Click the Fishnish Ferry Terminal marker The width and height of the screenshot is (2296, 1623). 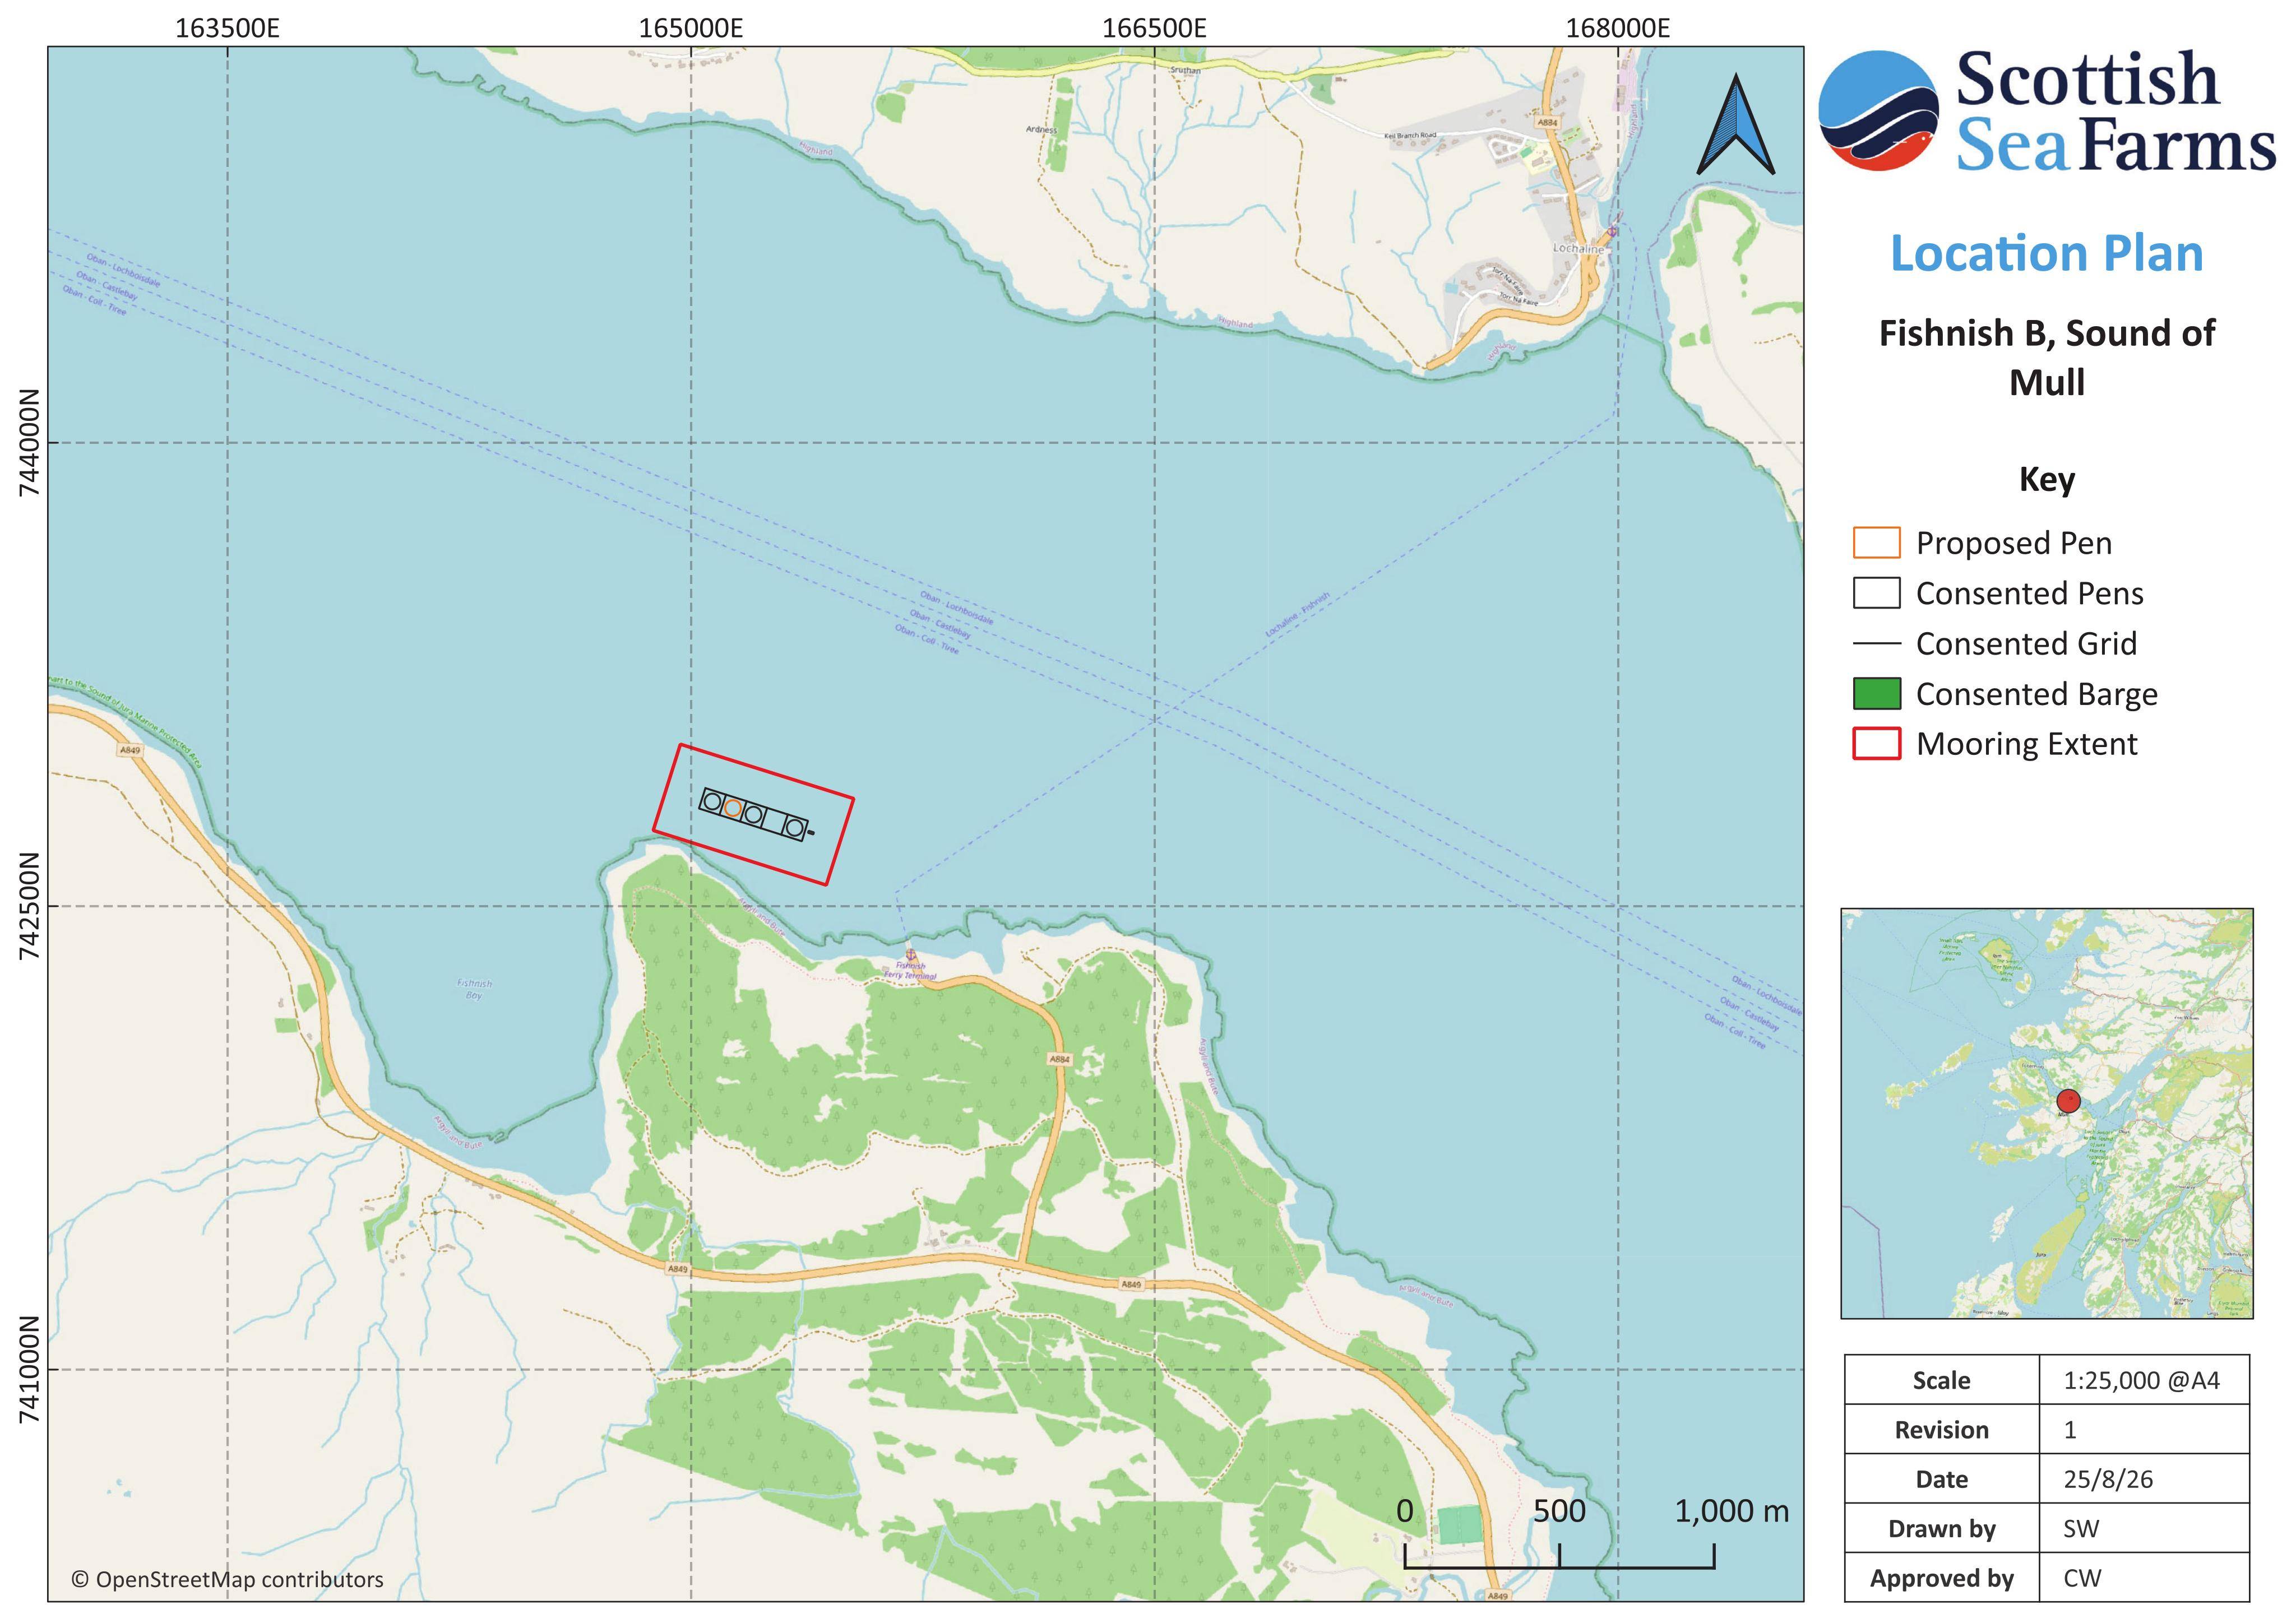(x=910, y=955)
